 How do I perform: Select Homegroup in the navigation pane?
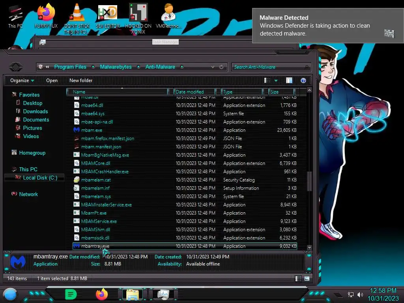32,153
